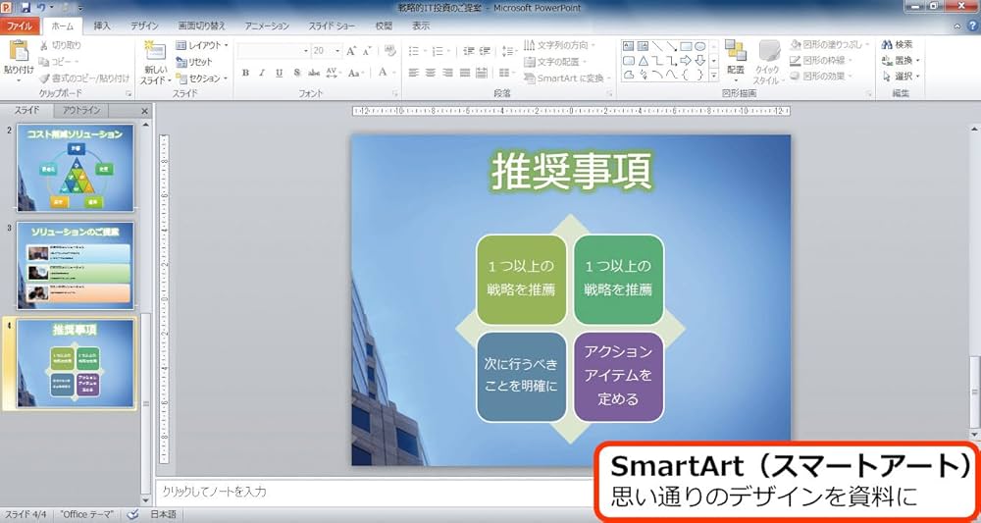Viewport: 981px width, 523px height.
Task: Click the character spacing AV icon
Action: pos(332,73)
